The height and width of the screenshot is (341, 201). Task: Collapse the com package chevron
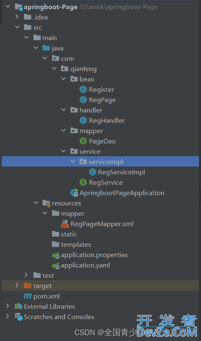click(x=45, y=58)
